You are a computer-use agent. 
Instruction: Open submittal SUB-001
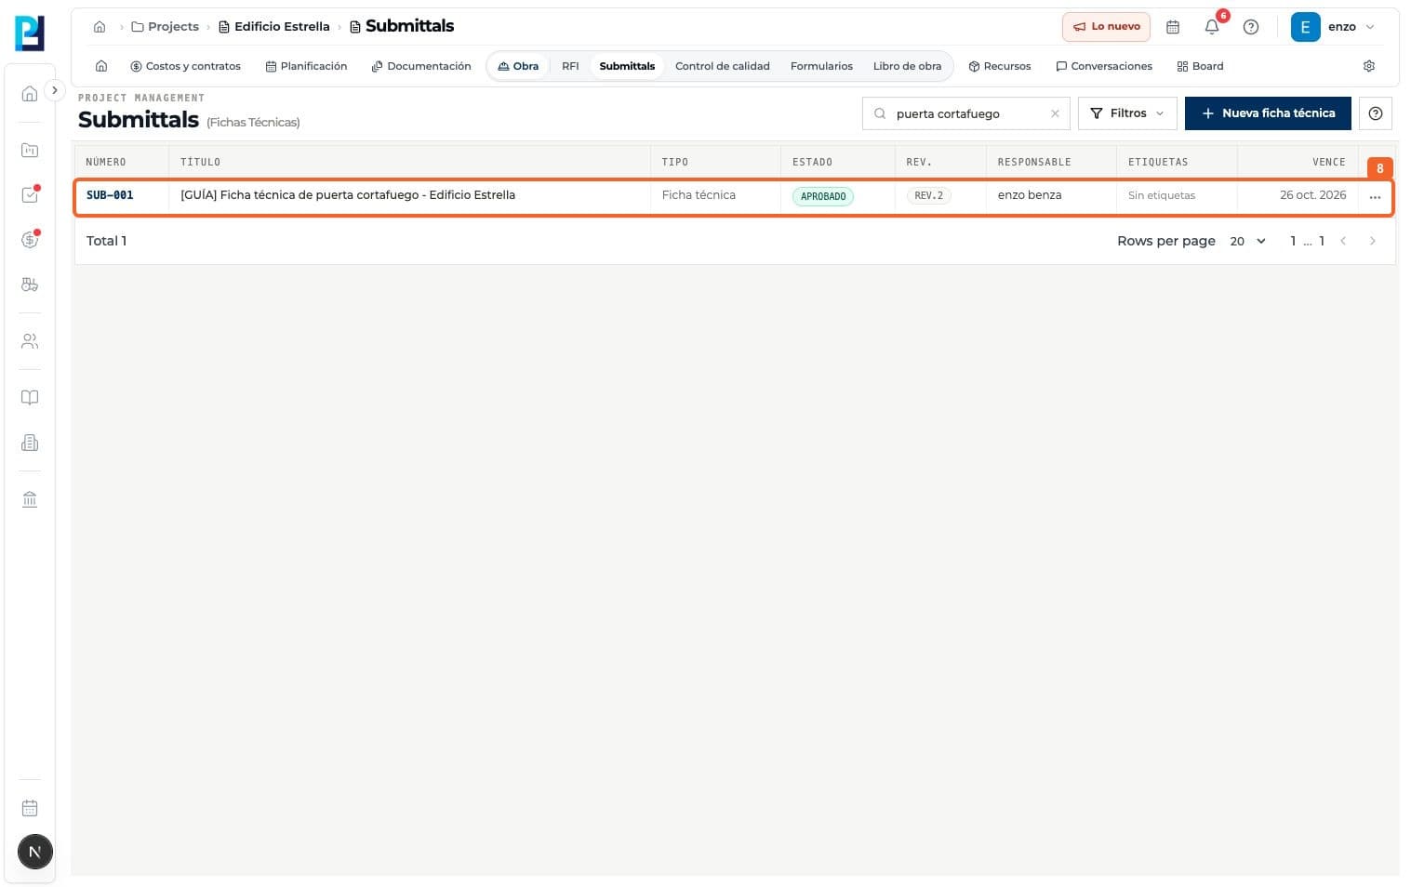pyautogui.click(x=110, y=195)
